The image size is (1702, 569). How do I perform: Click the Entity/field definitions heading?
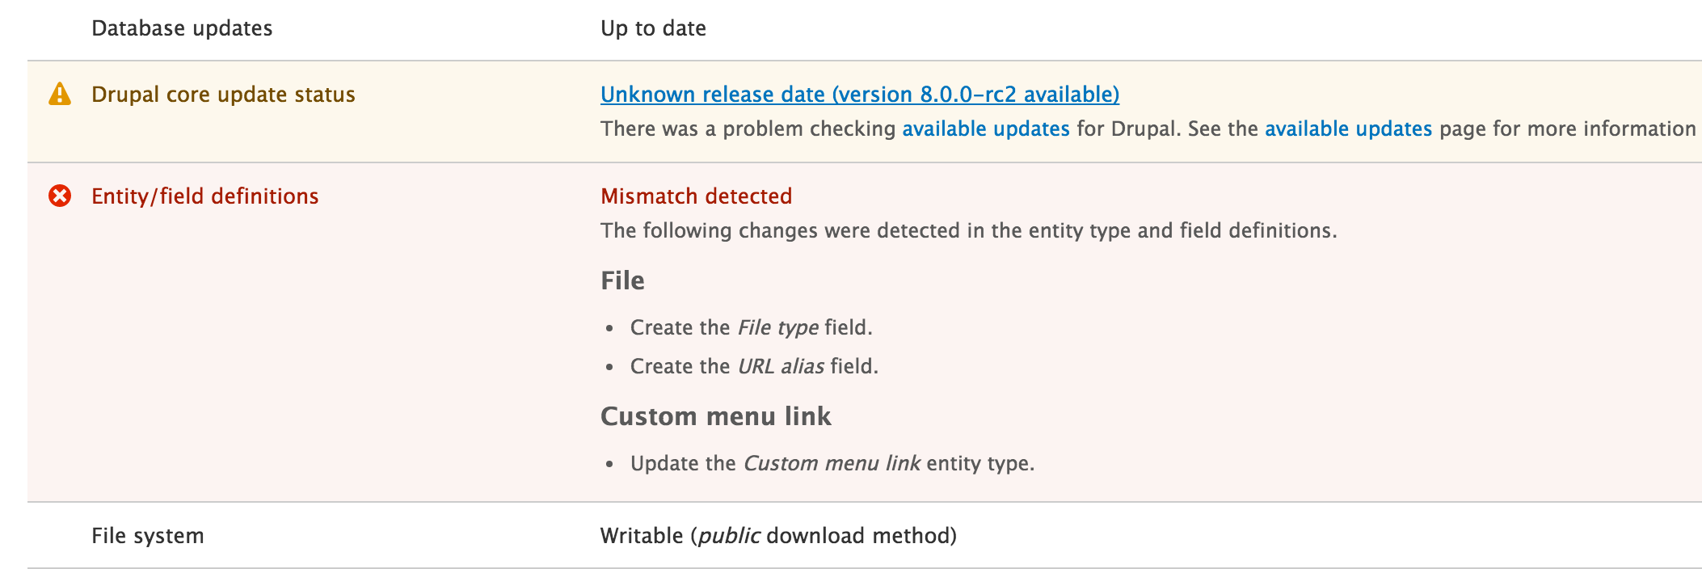204,196
